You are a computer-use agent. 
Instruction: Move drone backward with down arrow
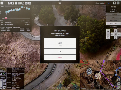point(116,37)
